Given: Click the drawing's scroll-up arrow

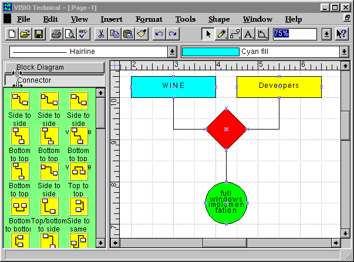Looking at the screenshot, I should [x=345, y=66].
